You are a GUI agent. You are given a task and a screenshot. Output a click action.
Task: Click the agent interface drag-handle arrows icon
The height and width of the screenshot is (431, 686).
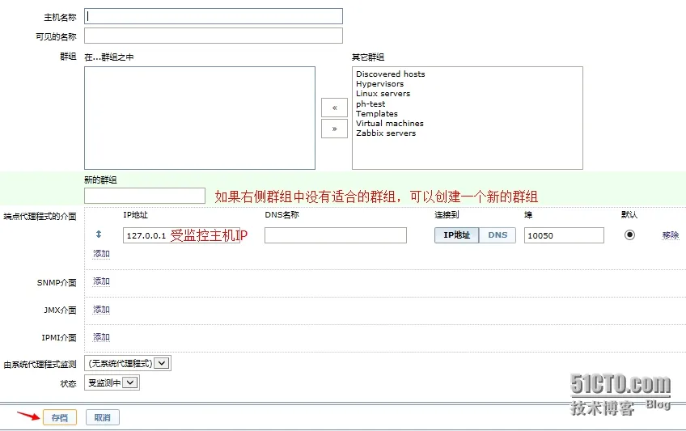(99, 235)
